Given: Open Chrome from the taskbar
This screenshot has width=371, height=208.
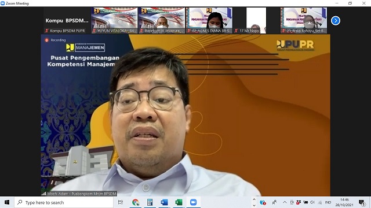Looking at the screenshot, I should (x=136, y=202).
